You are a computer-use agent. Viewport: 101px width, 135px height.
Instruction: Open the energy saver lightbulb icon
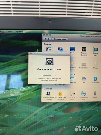tap(72, 64)
